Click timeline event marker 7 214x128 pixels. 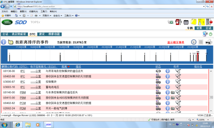156,57
